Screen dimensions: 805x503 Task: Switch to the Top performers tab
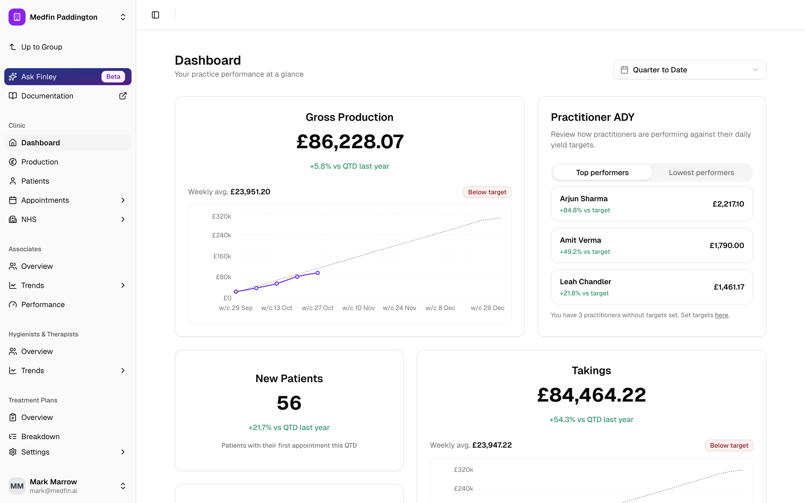(x=602, y=173)
